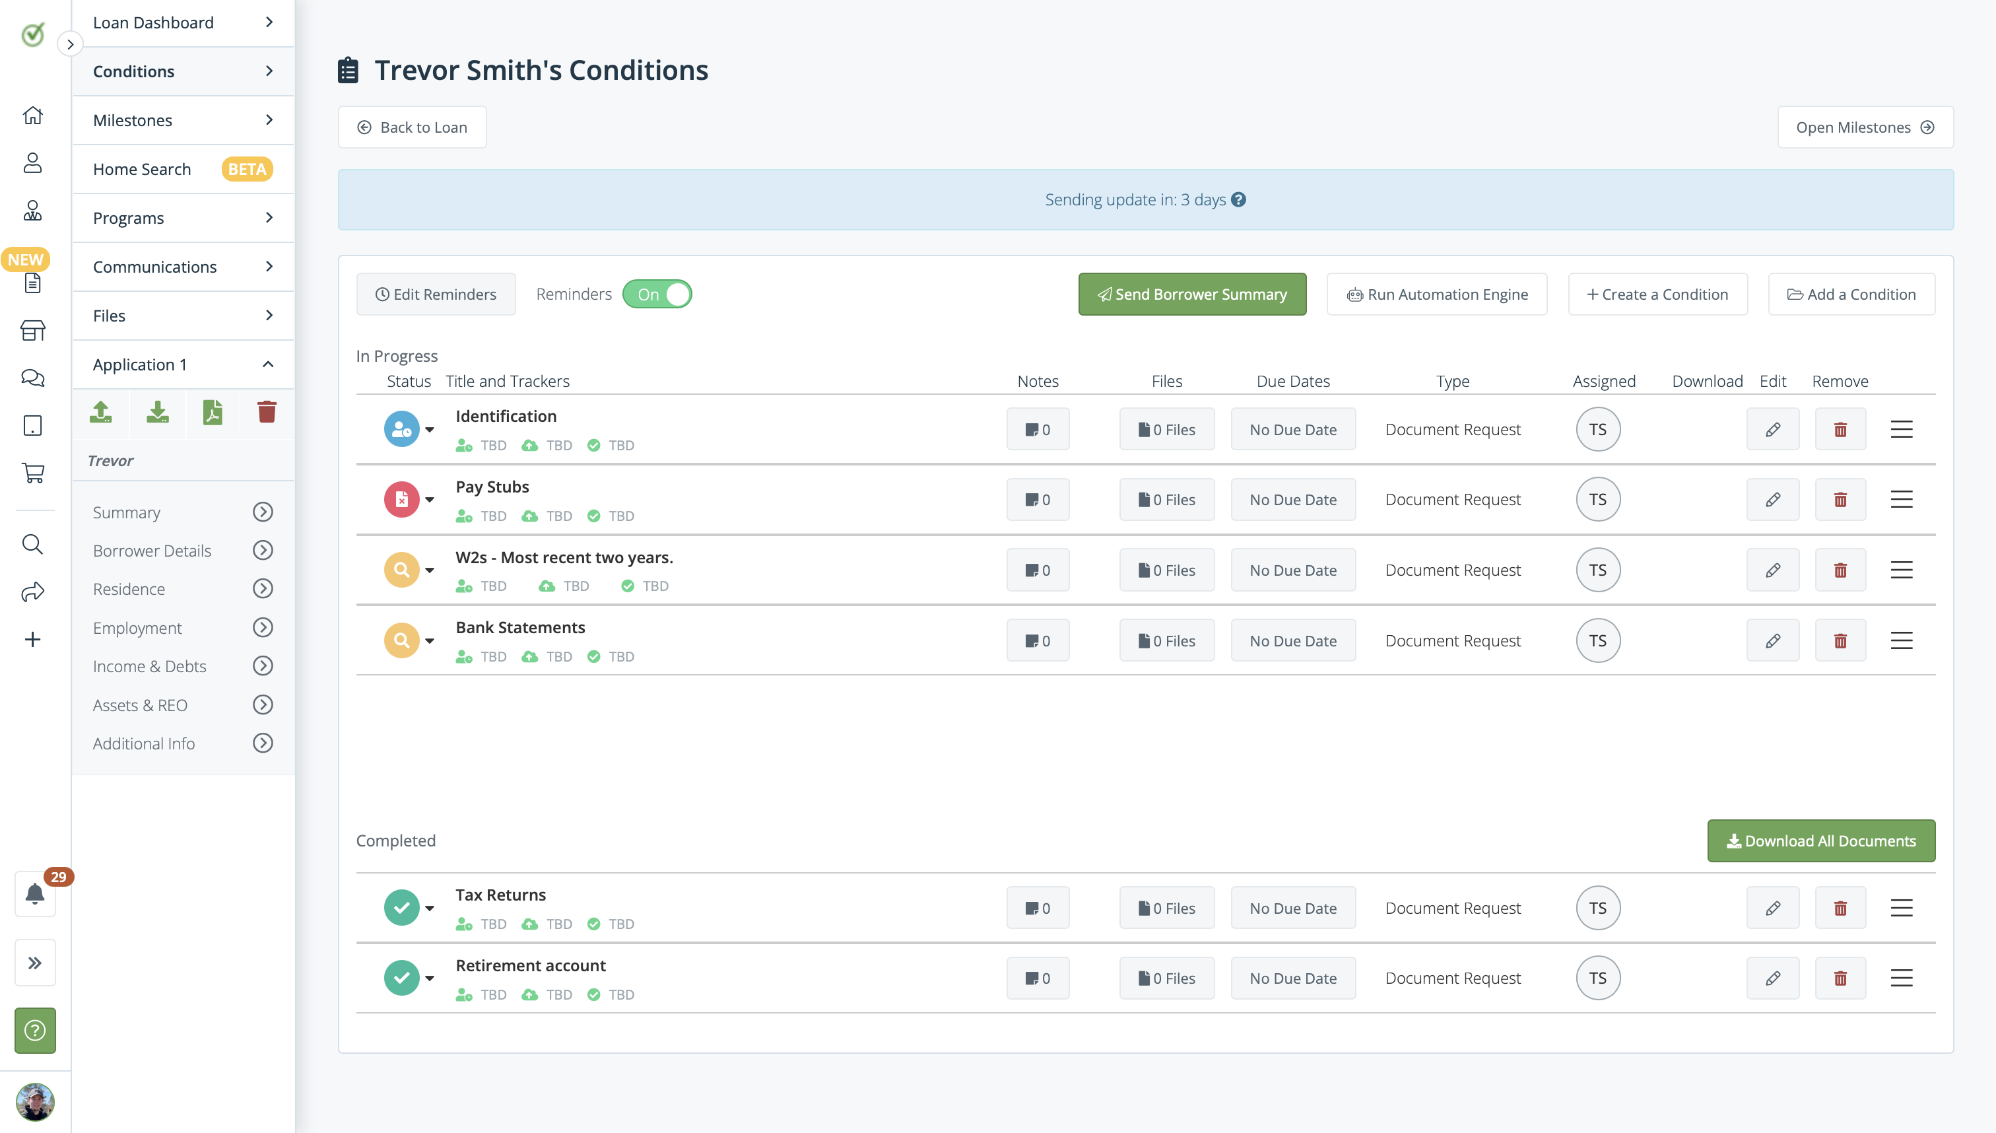
Task: Click help icon beside sending update
Action: tap(1238, 200)
